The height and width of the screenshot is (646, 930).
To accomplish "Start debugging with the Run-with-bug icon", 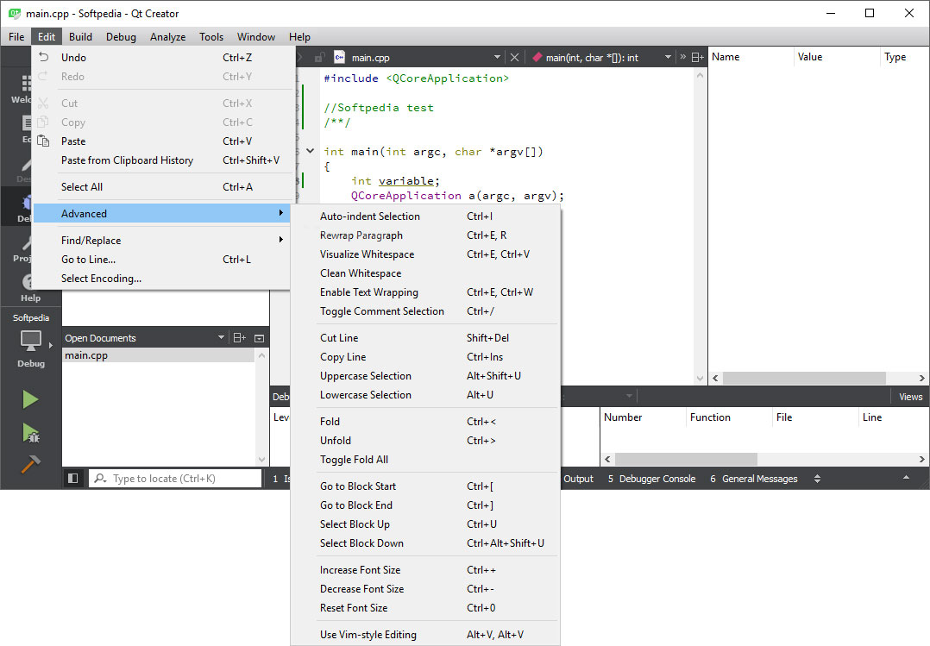I will coord(30,432).
